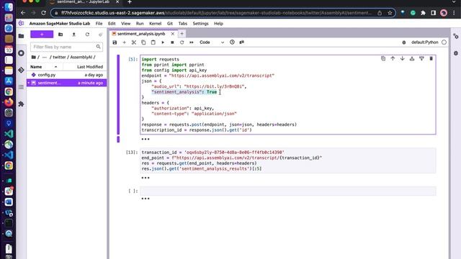The width and height of the screenshot is (461, 259).
Task: Restart kernel and run all cells
Action: (192, 42)
